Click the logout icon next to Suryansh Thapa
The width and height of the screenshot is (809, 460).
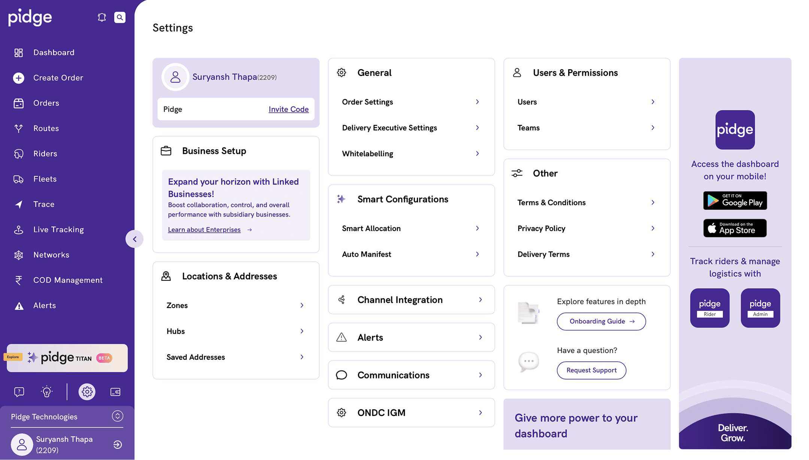118,445
